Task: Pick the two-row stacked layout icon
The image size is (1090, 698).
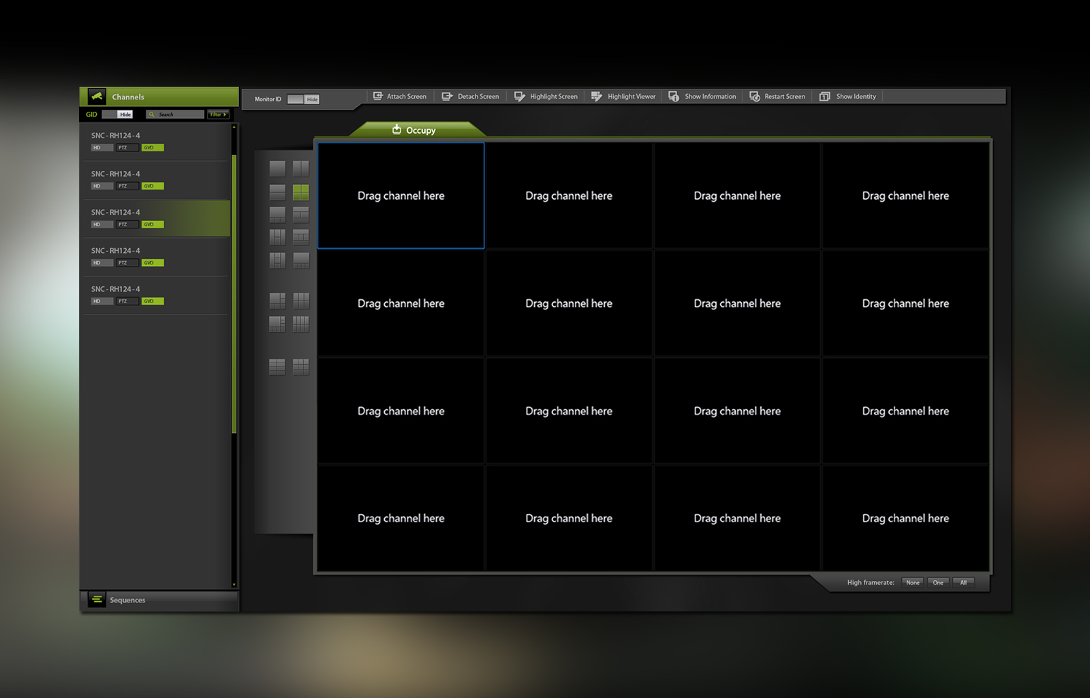Action: click(277, 192)
